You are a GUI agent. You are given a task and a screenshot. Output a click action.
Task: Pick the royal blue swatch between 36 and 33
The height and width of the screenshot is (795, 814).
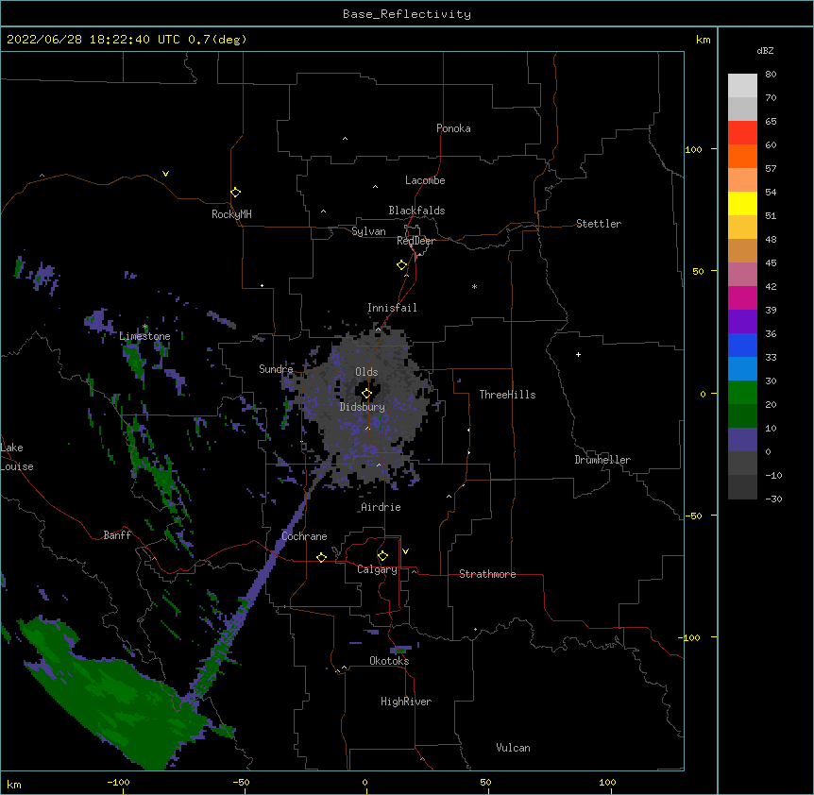pos(742,345)
